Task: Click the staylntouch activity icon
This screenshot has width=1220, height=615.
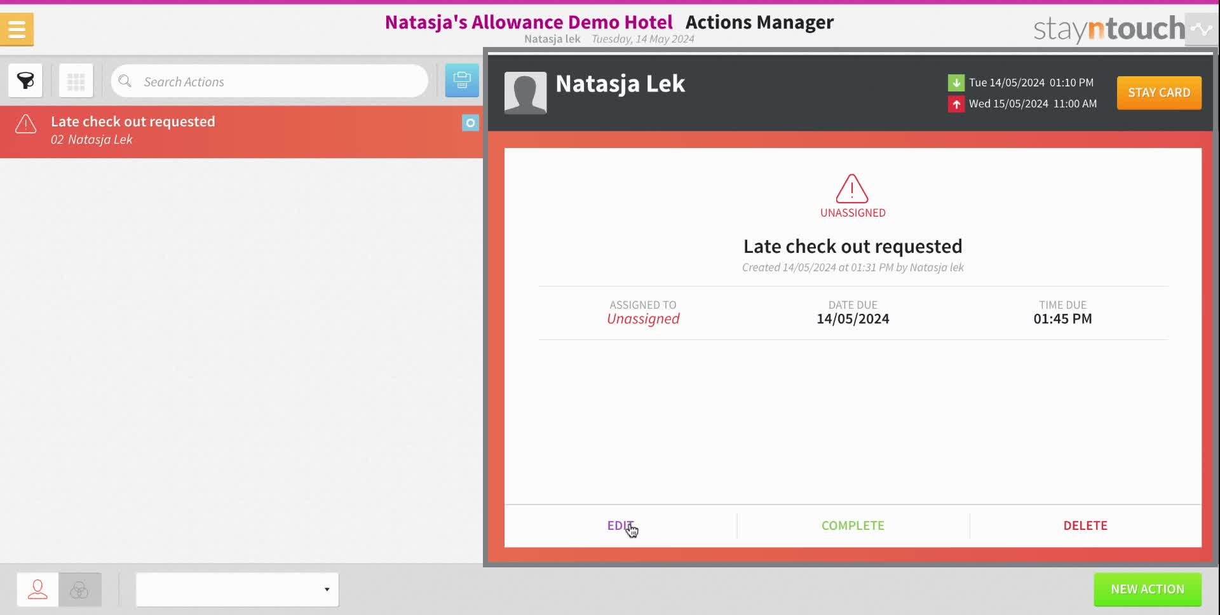Action: (x=1201, y=29)
